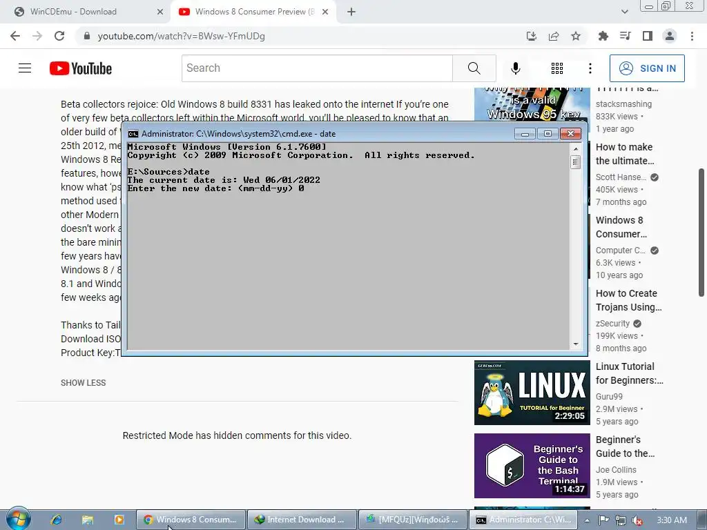707x530 pixels.
Task: Share this page icon in address bar
Action: point(554,36)
